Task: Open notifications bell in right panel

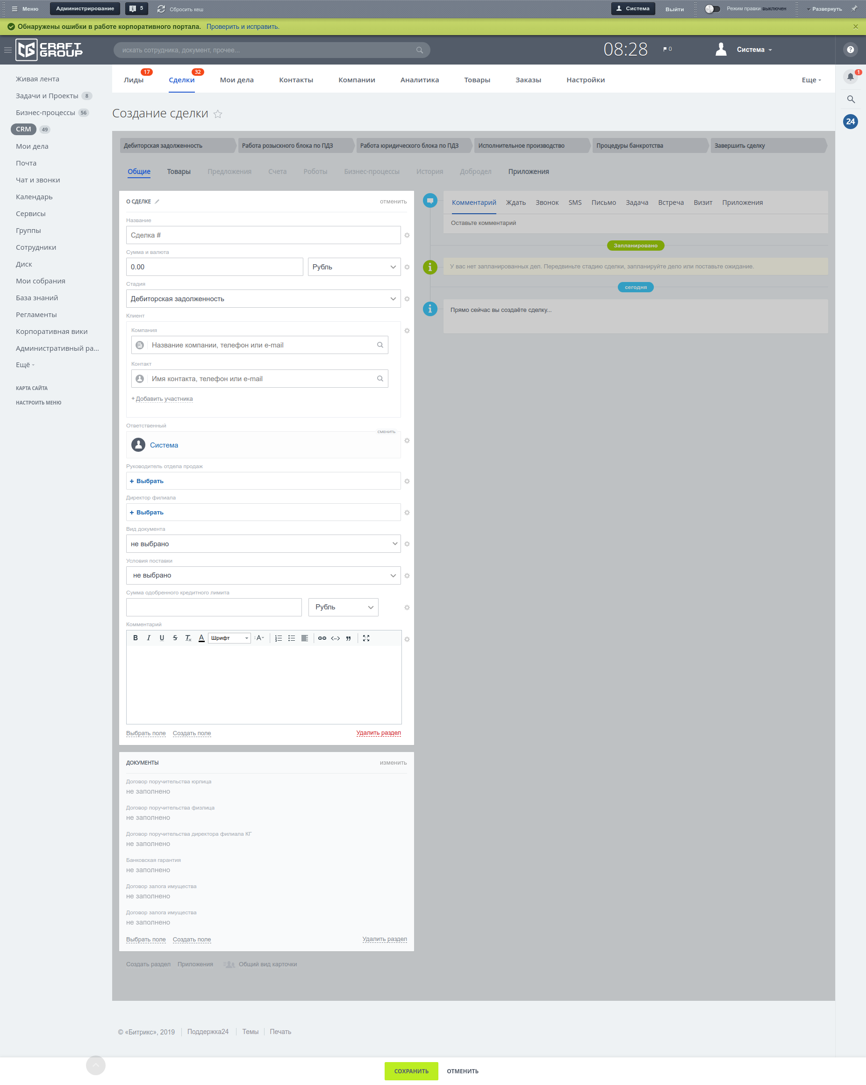Action: (850, 77)
